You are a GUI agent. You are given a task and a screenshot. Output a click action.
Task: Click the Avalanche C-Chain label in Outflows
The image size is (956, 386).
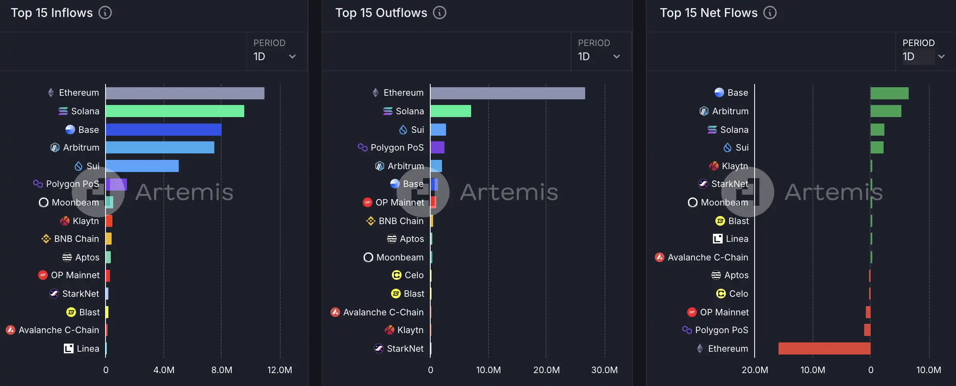pos(383,312)
